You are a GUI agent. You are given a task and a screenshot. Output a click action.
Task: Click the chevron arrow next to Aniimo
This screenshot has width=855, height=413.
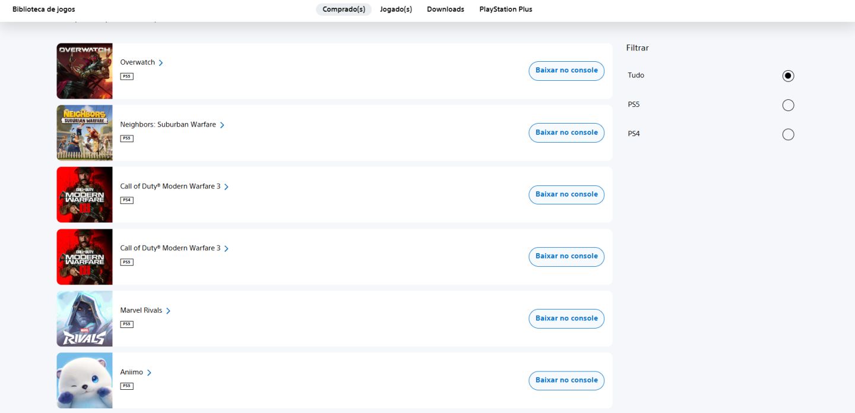pos(149,373)
